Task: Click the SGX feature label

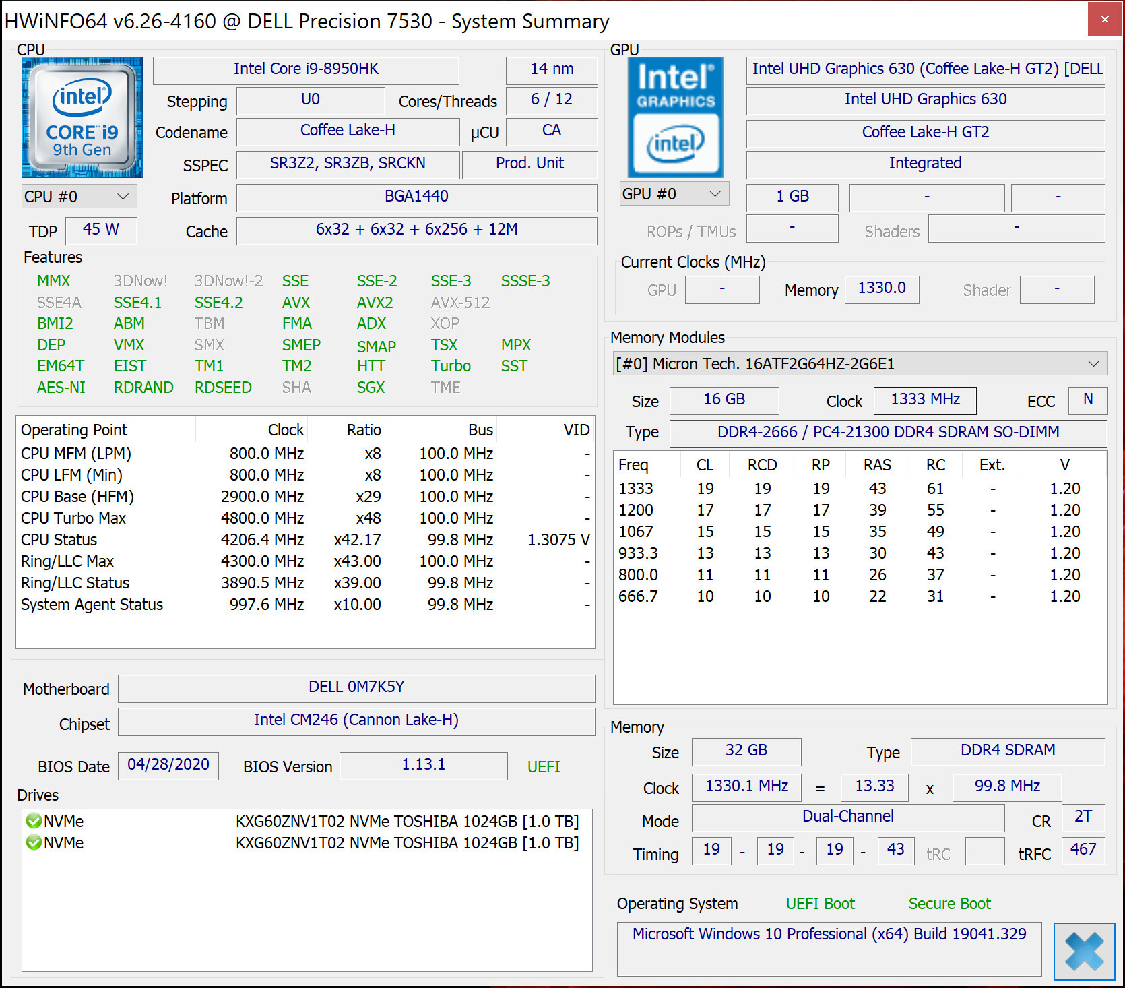Action: tap(371, 388)
